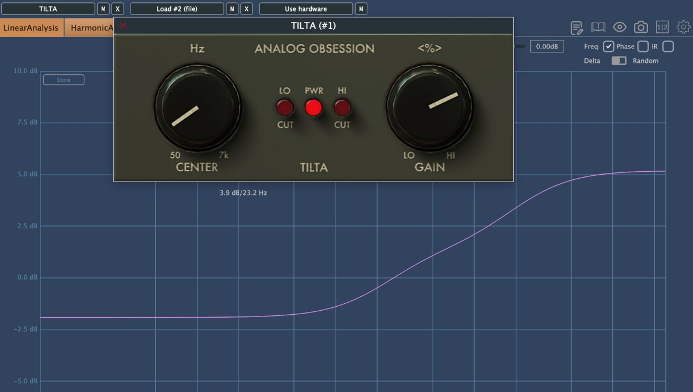Open the Load #2 (file) slot
This screenshot has width=693, height=392.
tap(177, 9)
